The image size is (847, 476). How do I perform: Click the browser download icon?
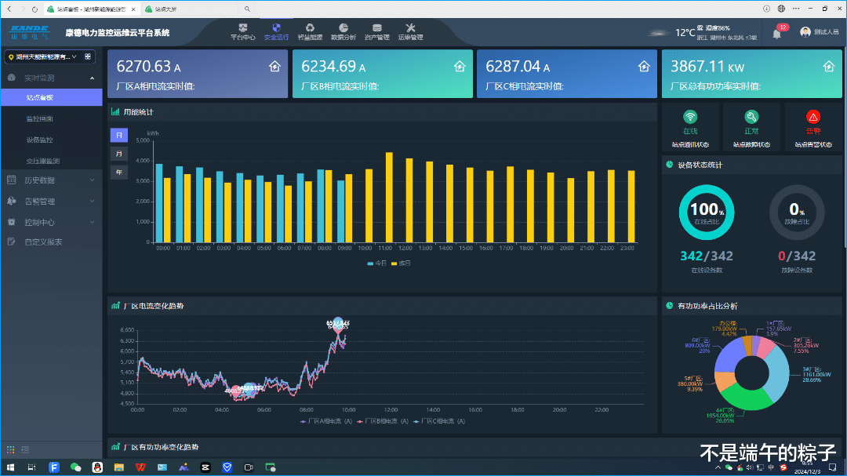coord(766,9)
